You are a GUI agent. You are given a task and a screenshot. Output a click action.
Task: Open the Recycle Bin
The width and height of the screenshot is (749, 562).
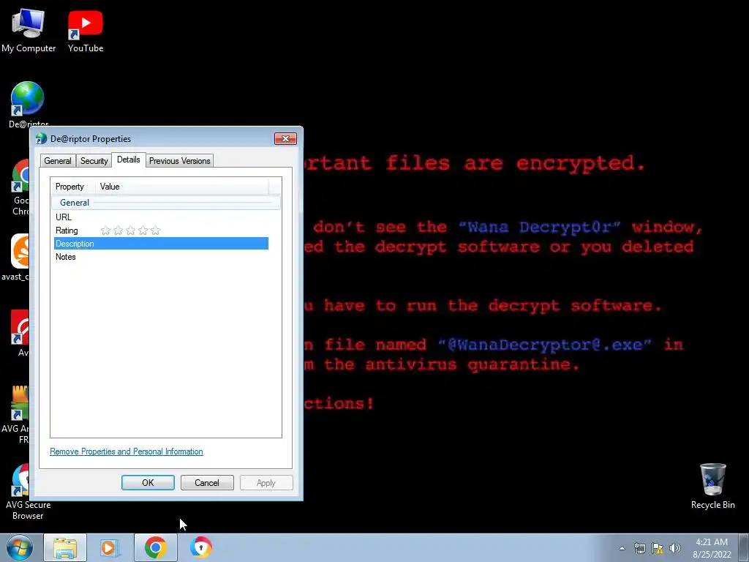pyautogui.click(x=712, y=486)
